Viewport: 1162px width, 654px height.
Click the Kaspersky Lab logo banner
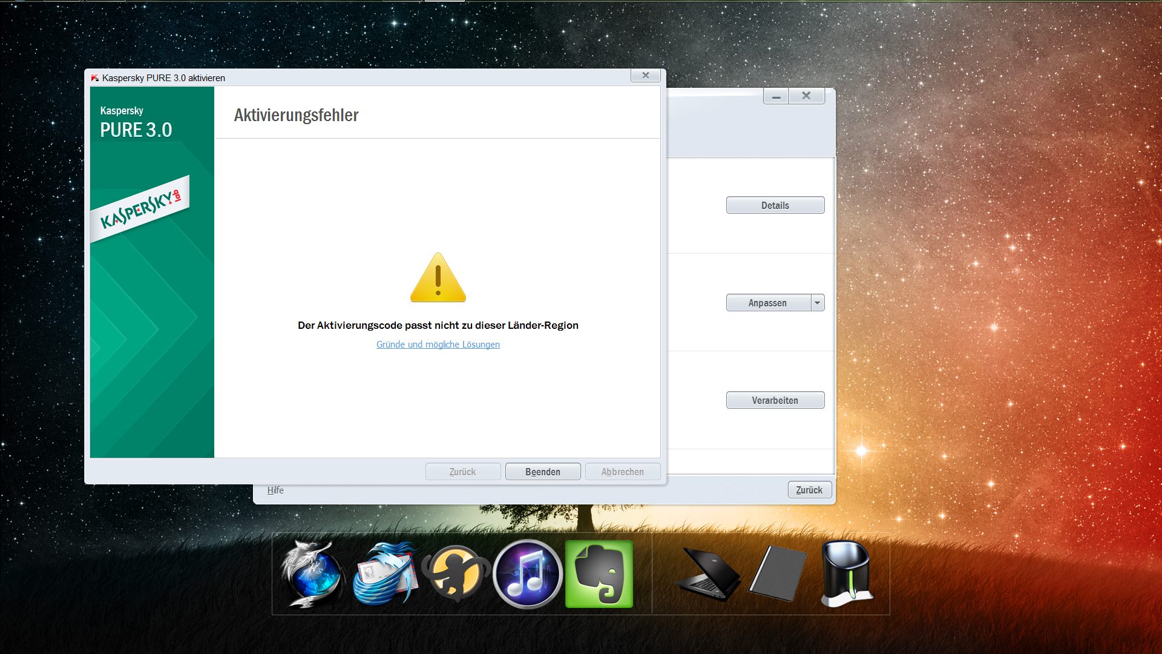coord(140,210)
